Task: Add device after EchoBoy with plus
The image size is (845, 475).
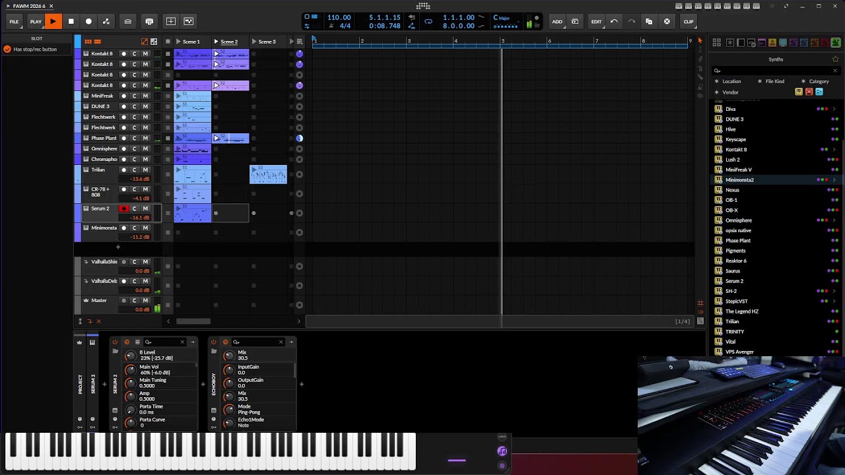Action: 302,384
